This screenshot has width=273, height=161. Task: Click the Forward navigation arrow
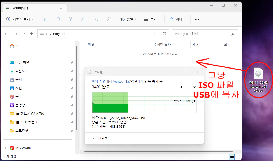[x=16, y=34]
